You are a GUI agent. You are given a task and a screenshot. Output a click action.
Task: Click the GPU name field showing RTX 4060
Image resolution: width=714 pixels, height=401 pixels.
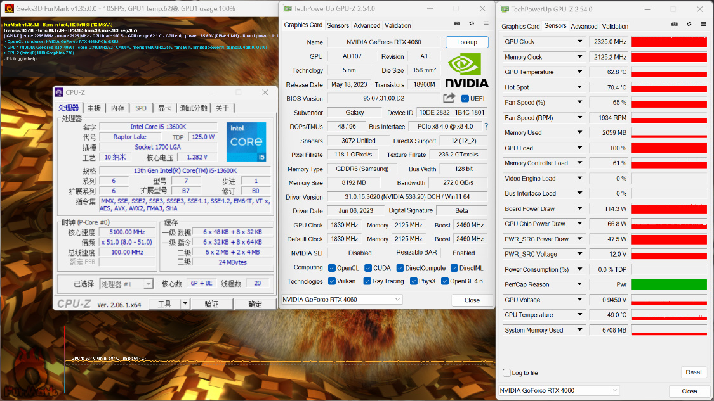[x=384, y=42]
